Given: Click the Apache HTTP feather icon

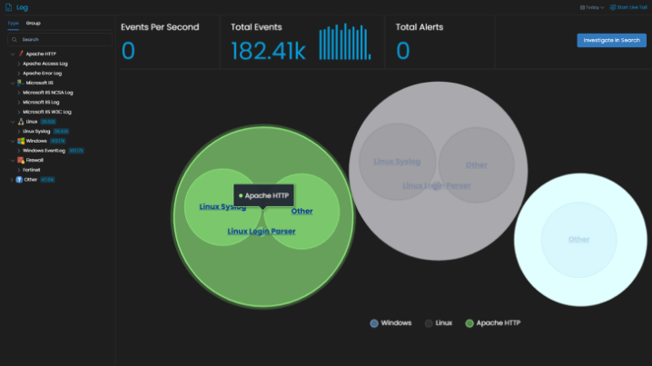Looking at the screenshot, I should coord(19,54).
